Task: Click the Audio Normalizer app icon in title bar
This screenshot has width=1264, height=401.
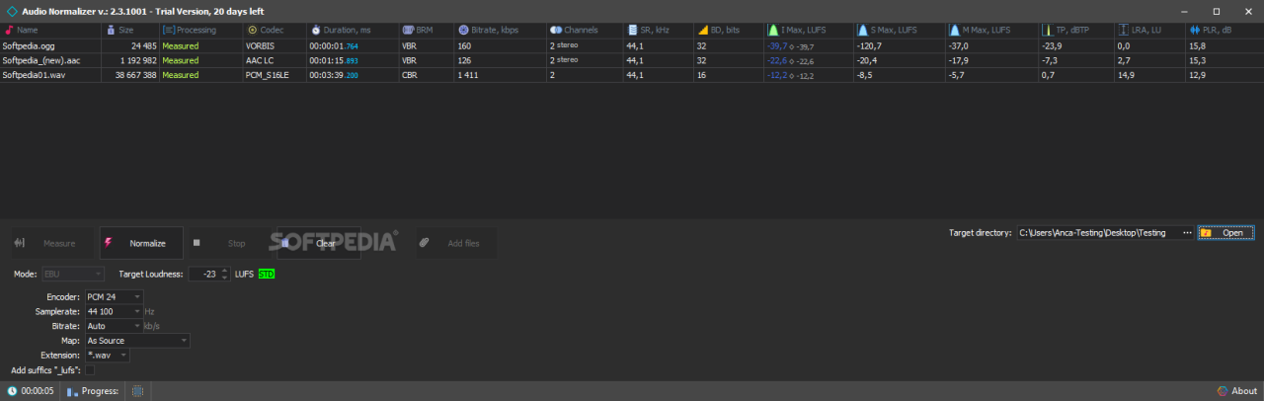Action: (x=11, y=11)
